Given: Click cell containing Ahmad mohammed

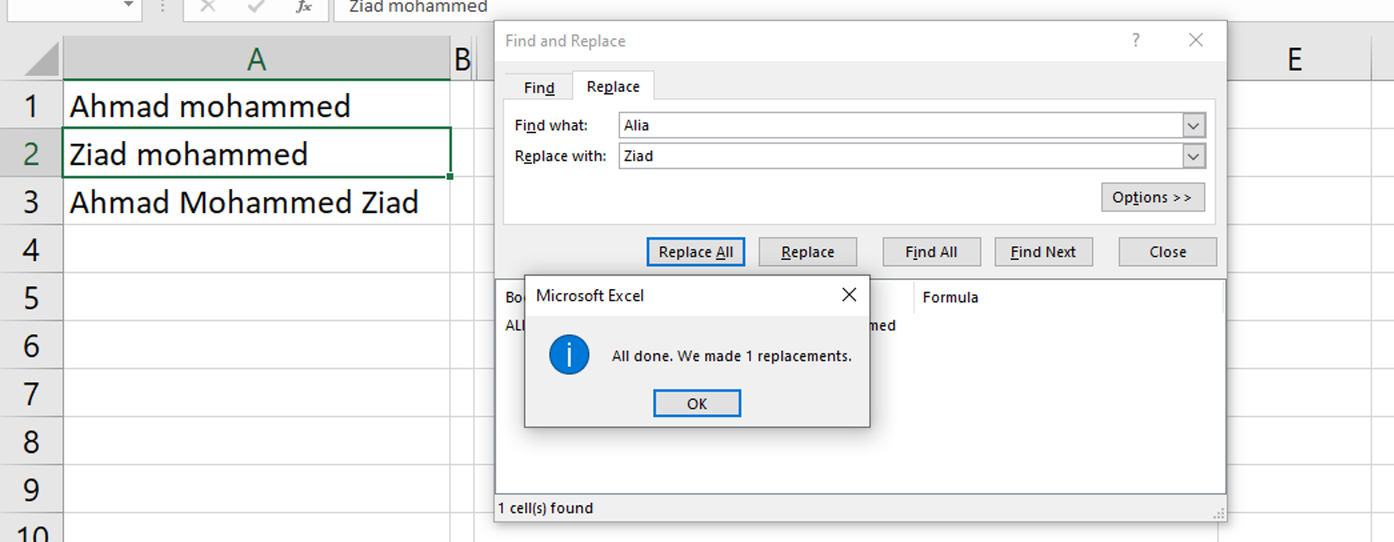Looking at the screenshot, I should pos(256,106).
